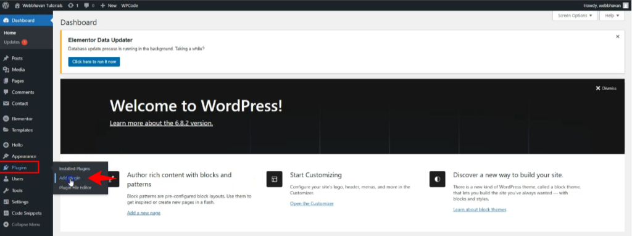Select Installed Plugins from the flyout
Screen dimensions: 632x236
[75, 169]
